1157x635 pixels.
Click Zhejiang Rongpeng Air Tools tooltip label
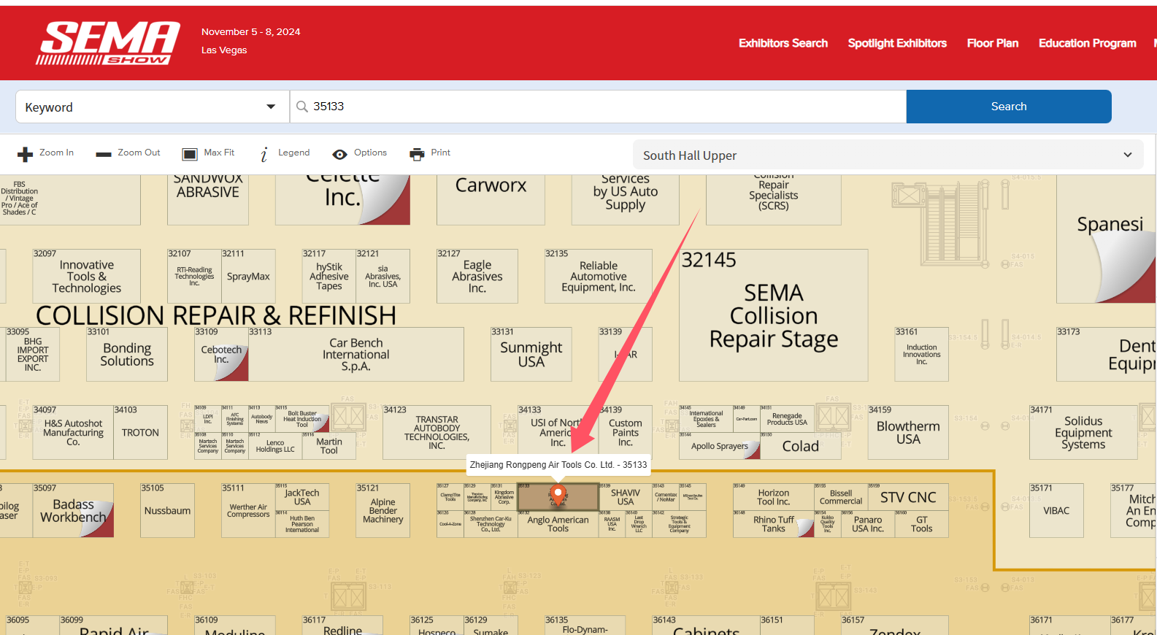click(558, 464)
